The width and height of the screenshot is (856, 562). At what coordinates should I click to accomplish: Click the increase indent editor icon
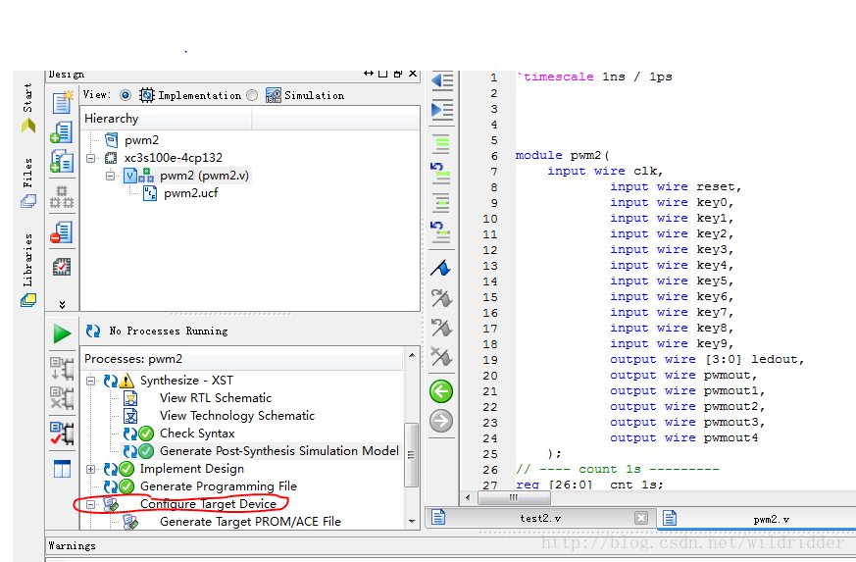[x=441, y=110]
